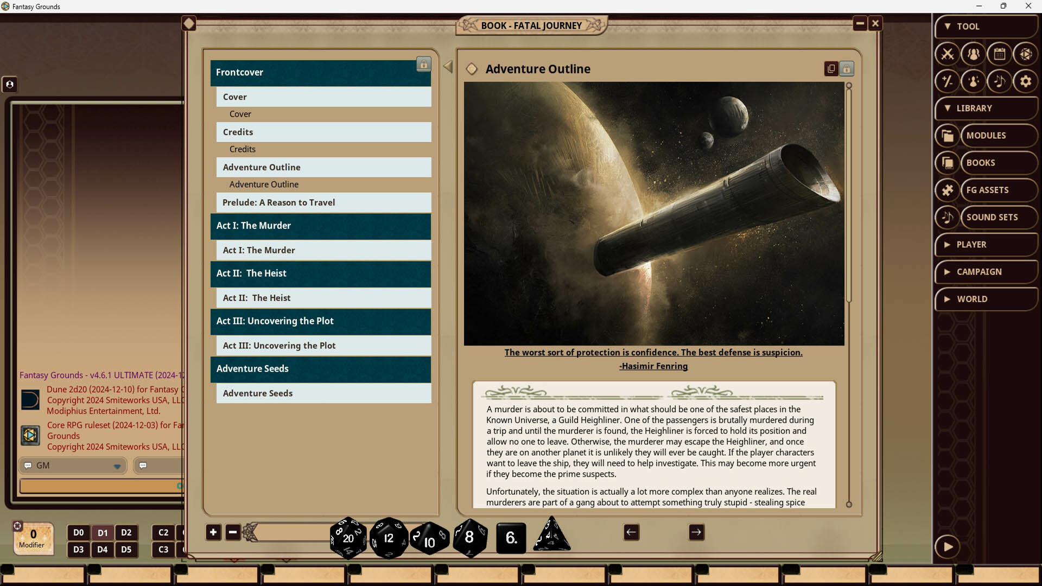
Task: Open the Tables dice icon
Action: click(x=1026, y=54)
